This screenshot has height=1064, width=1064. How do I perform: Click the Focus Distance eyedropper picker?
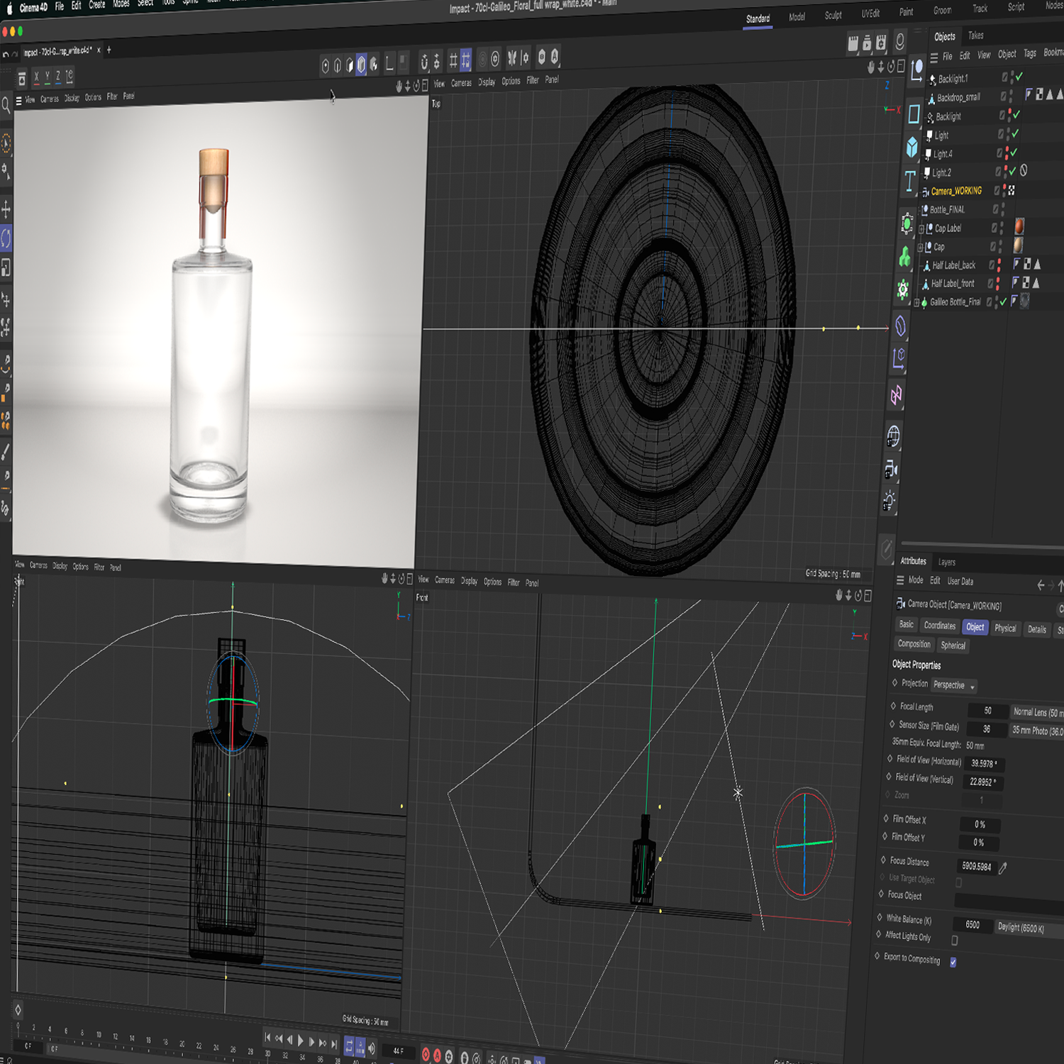(x=1004, y=867)
